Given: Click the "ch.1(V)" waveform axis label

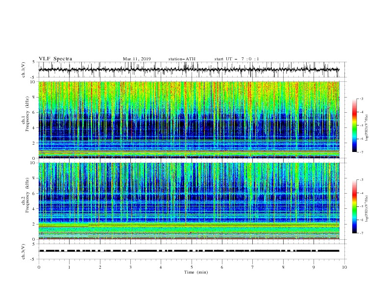Looking at the screenshot, I should tap(24, 70).
